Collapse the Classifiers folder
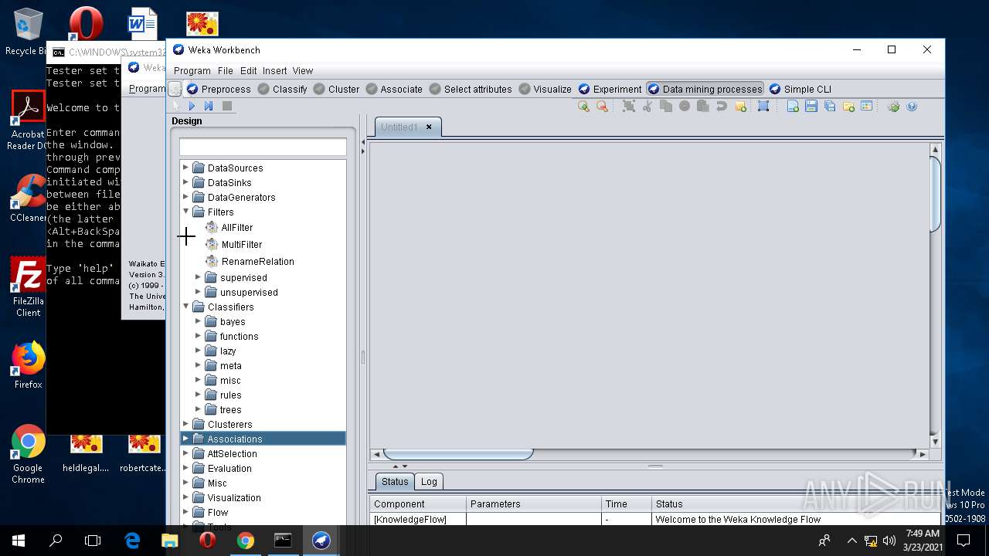The image size is (989, 556). click(185, 307)
